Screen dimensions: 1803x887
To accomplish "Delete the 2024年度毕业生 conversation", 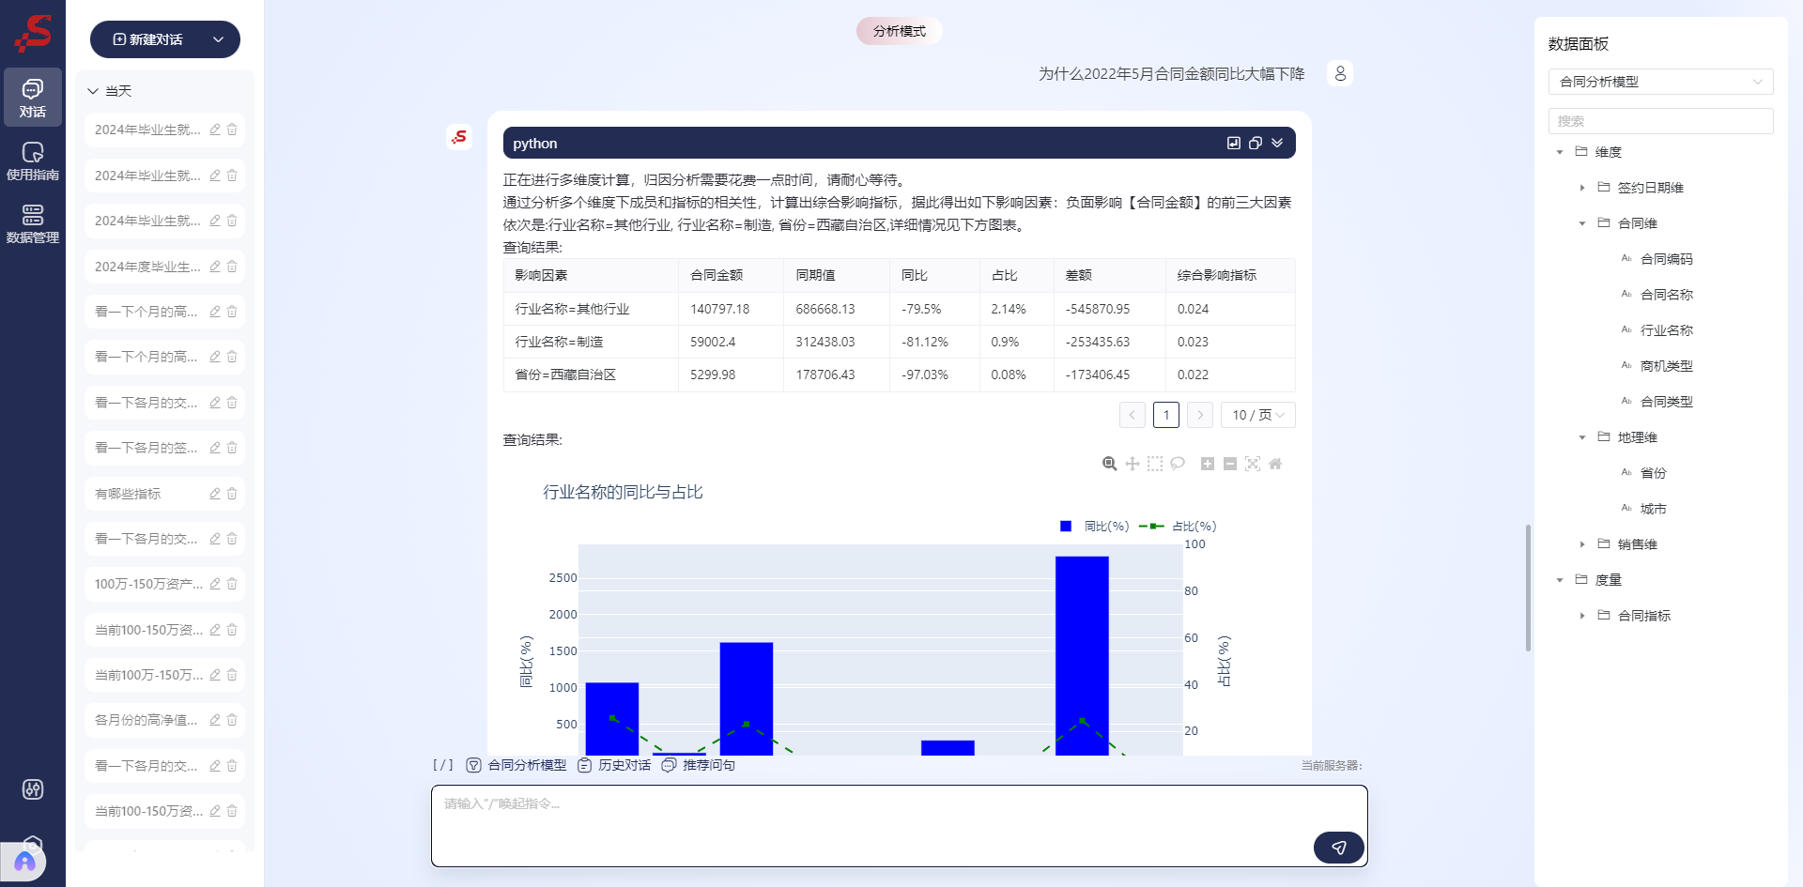I will [x=232, y=267].
